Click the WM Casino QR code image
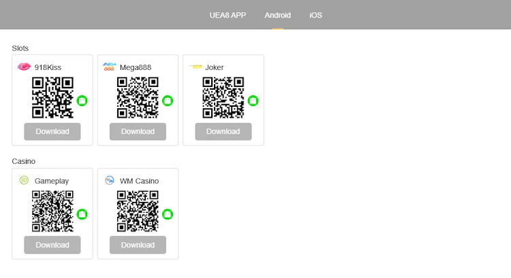 point(138,211)
